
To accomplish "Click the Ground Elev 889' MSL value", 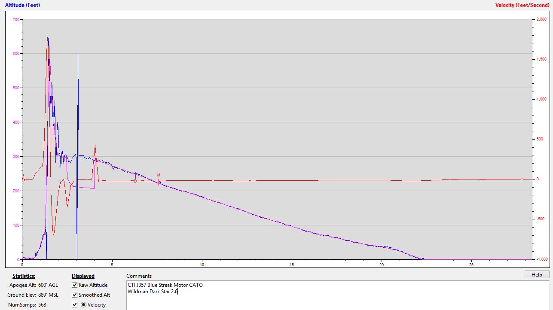I will tap(48, 295).
